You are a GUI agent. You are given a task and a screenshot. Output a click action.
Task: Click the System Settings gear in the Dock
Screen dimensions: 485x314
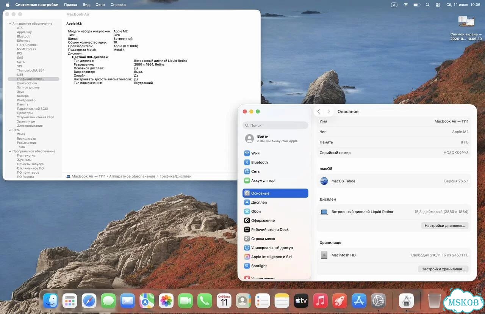click(x=378, y=301)
